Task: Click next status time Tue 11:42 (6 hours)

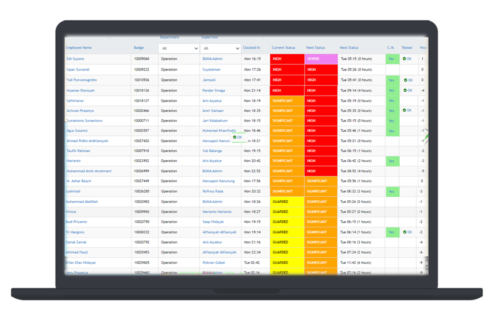Action: pos(356,262)
